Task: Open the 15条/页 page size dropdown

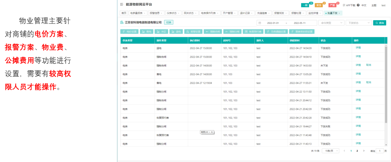Action: coord(331,151)
